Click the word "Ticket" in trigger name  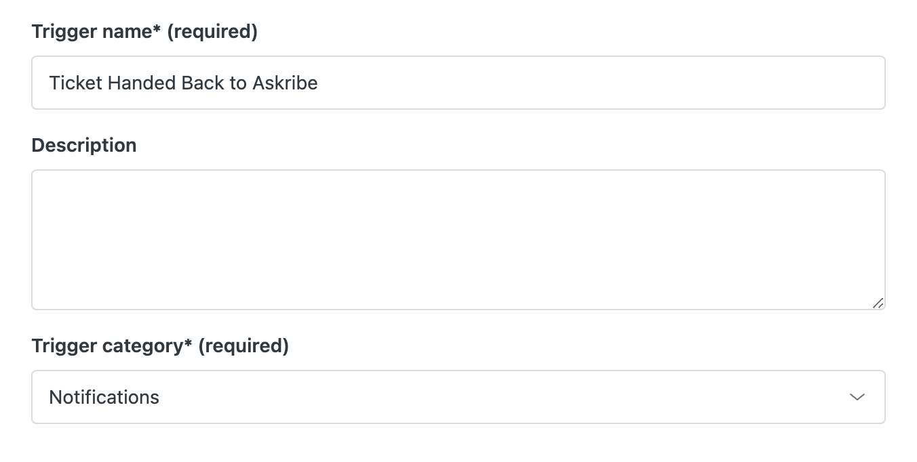(75, 83)
